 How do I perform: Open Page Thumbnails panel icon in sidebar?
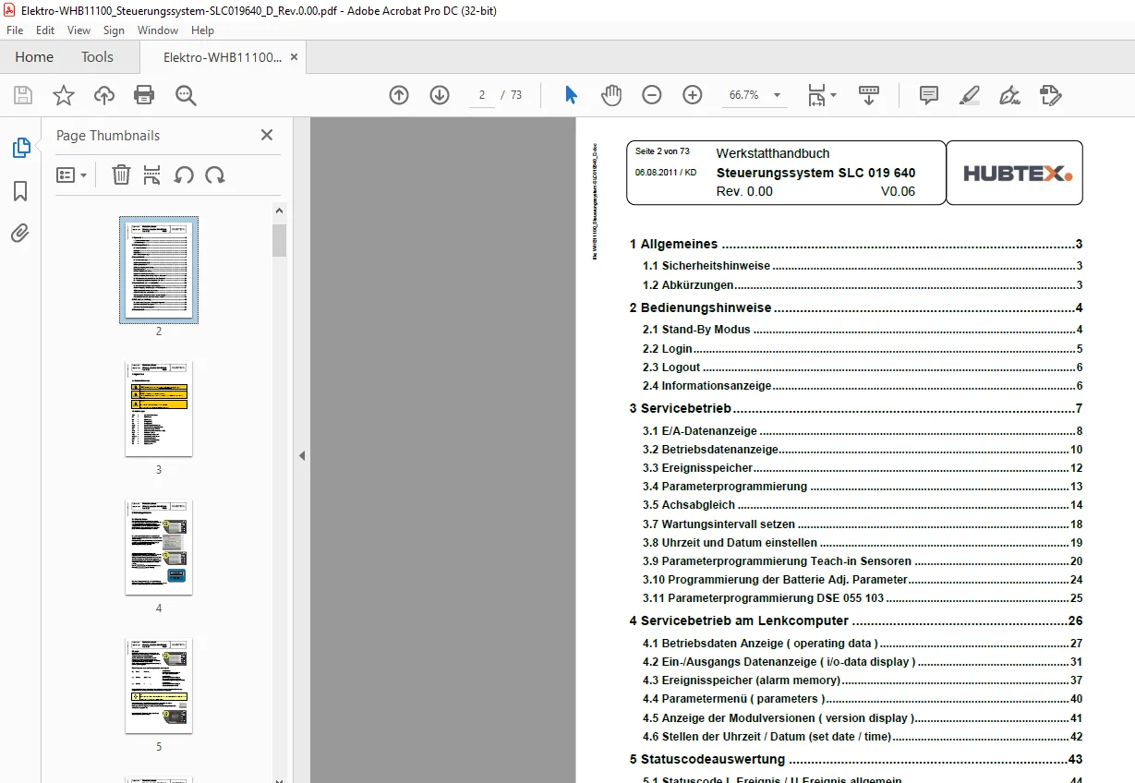pos(20,148)
